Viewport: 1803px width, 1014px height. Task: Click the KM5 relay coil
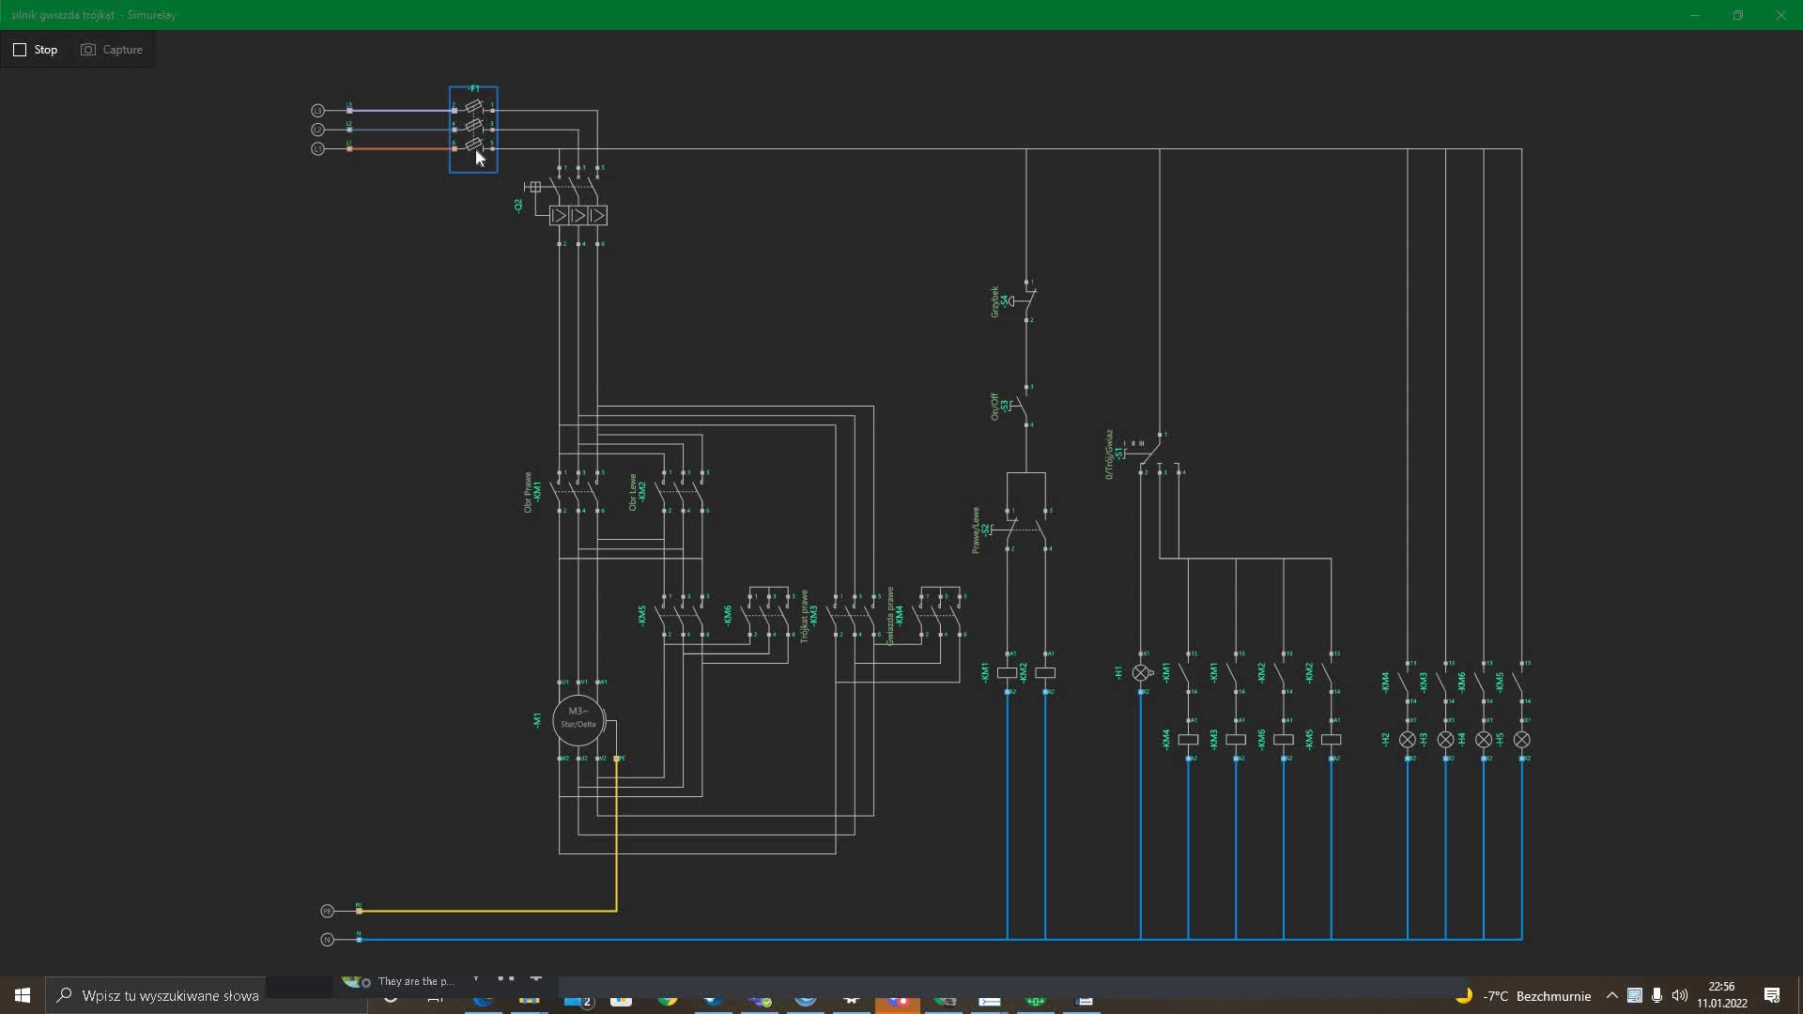(1332, 740)
